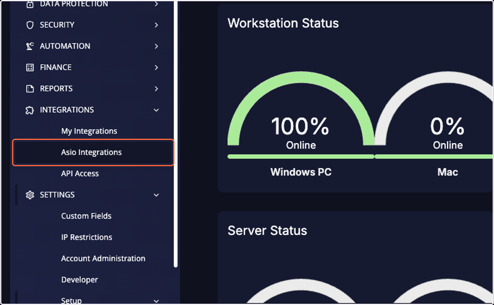Expand the Automation section chevron
This screenshot has width=494, height=305.
pos(156,46)
